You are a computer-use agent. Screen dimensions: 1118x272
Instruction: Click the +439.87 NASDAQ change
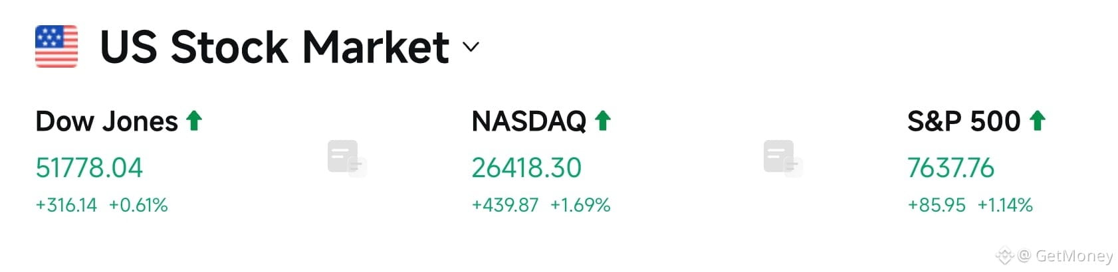505,205
